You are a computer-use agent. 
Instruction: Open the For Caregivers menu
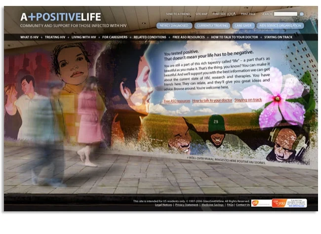(x=115, y=37)
